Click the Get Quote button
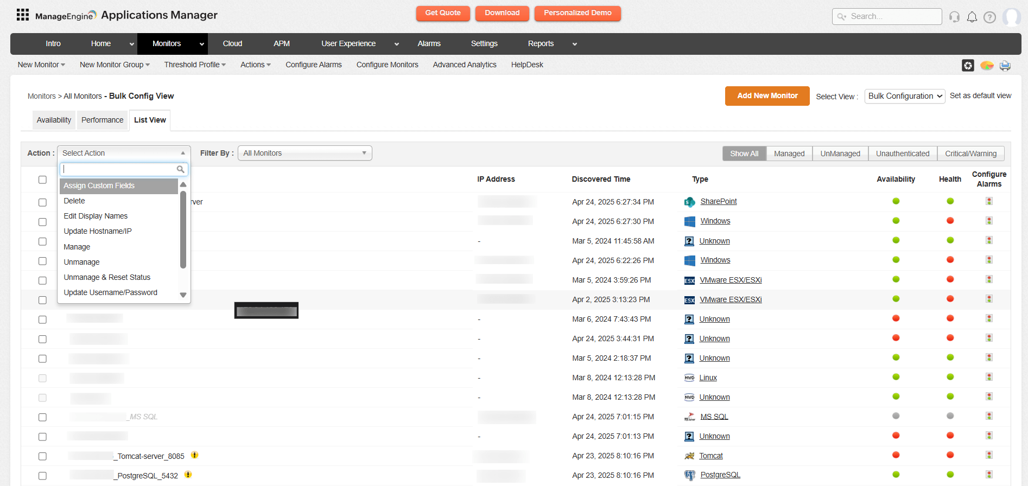The width and height of the screenshot is (1028, 486). coord(443,13)
